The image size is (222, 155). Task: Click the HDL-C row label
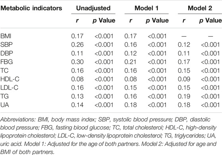tap(10, 79)
